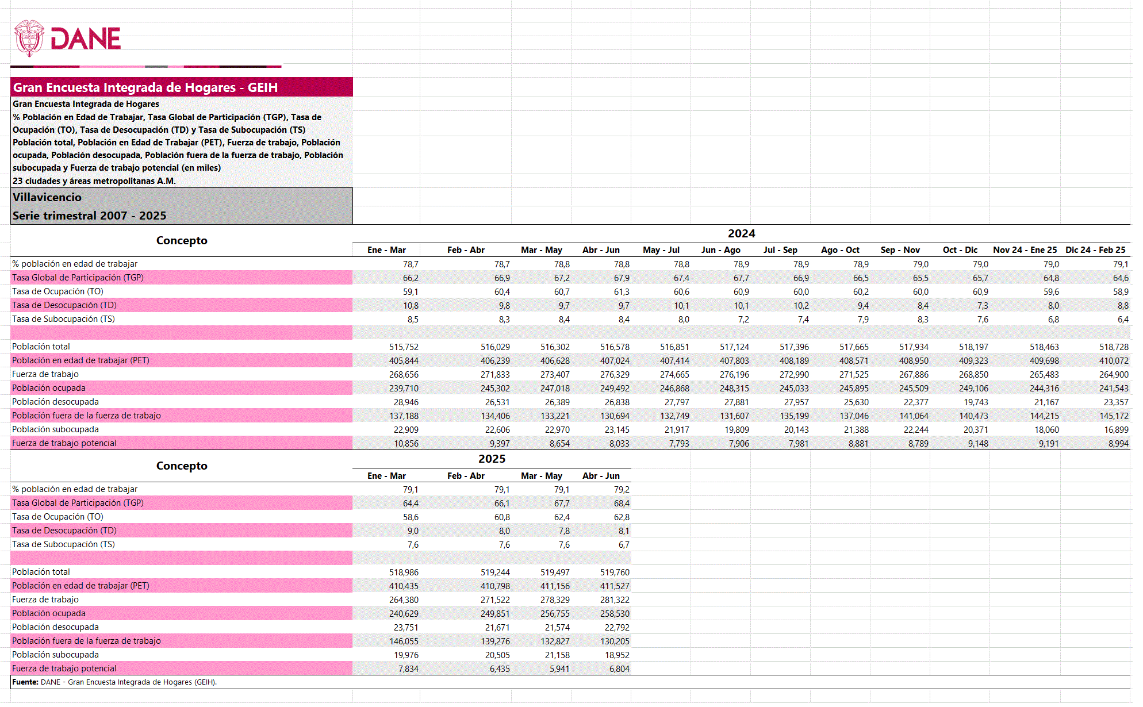Viewport: 1143px width, 707px height.
Task: Click 'Población ocupada' label in the 2025 table
Action: 48,613
